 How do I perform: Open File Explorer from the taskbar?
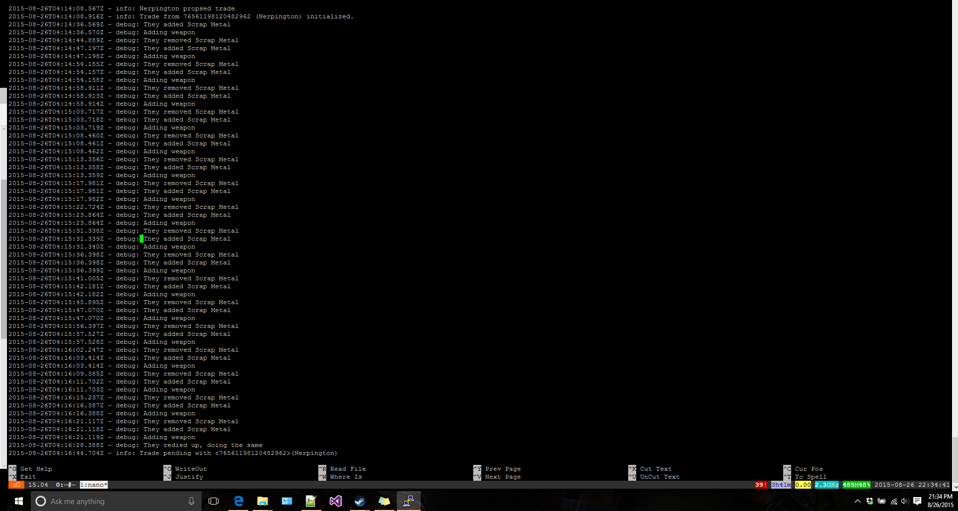point(262,501)
